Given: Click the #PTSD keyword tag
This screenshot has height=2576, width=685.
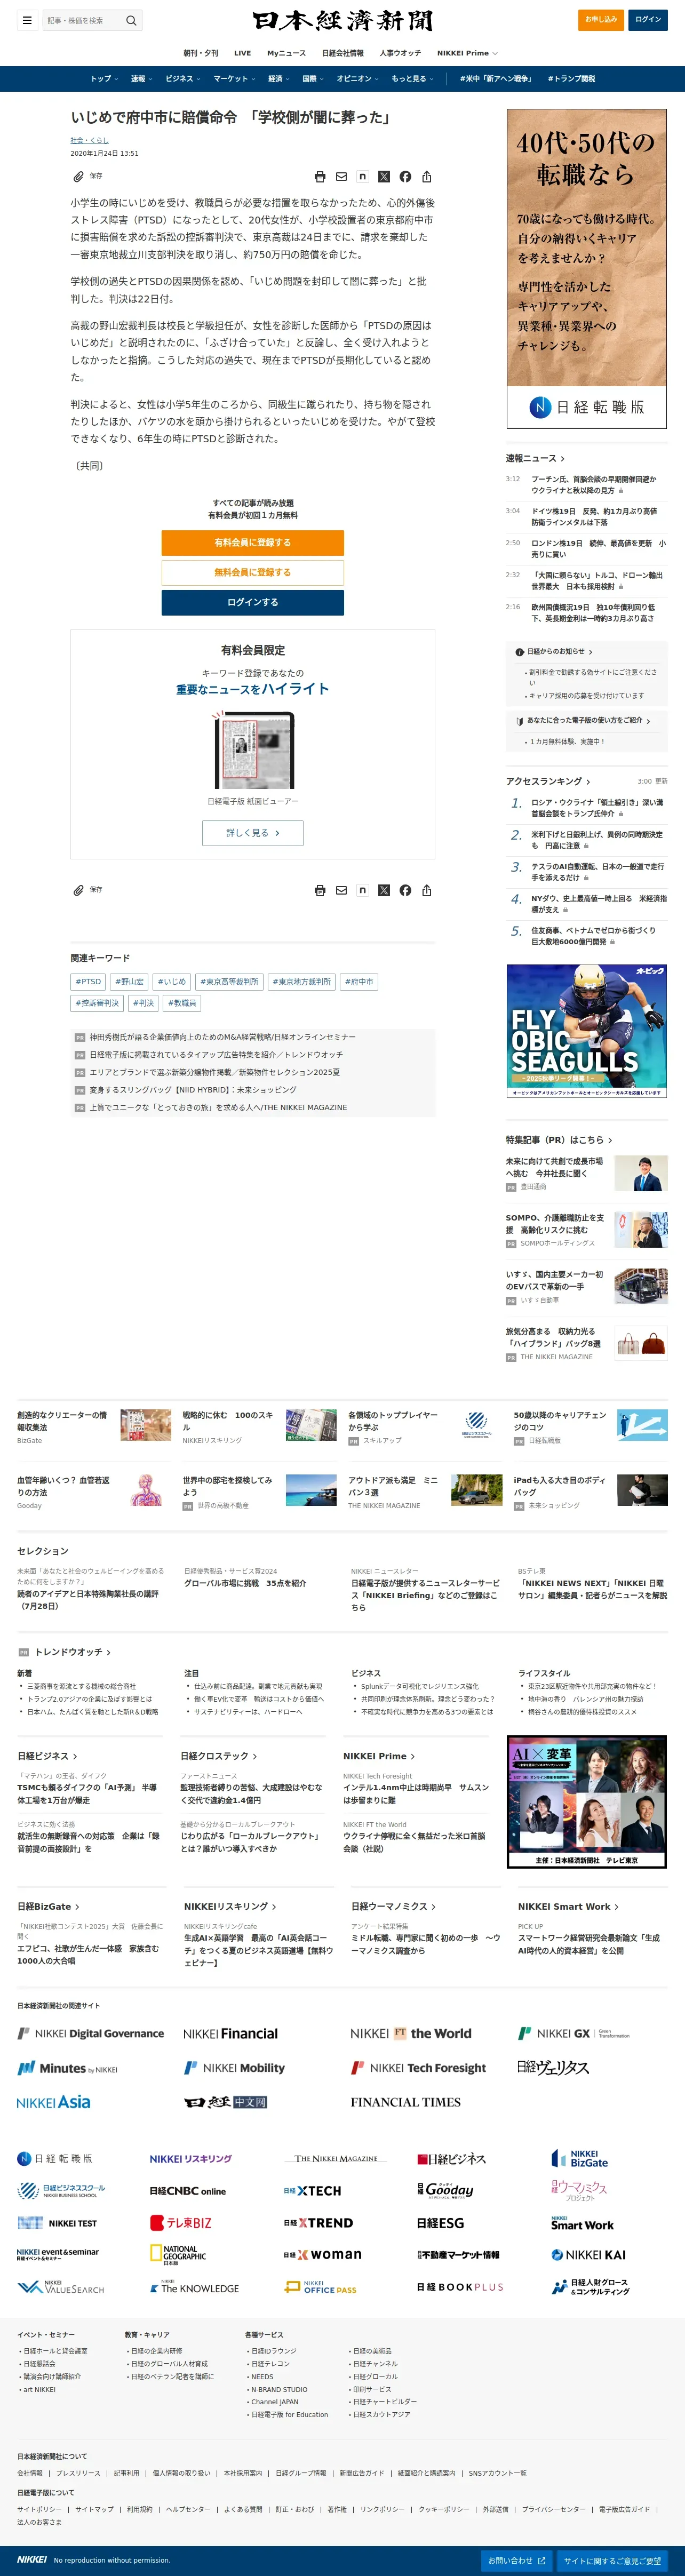Looking at the screenshot, I should pos(88,982).
